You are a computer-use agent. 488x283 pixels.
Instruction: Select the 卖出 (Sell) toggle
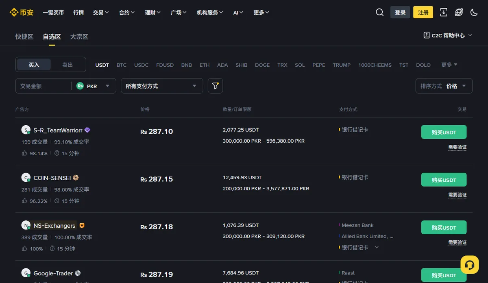coord(68,65)
